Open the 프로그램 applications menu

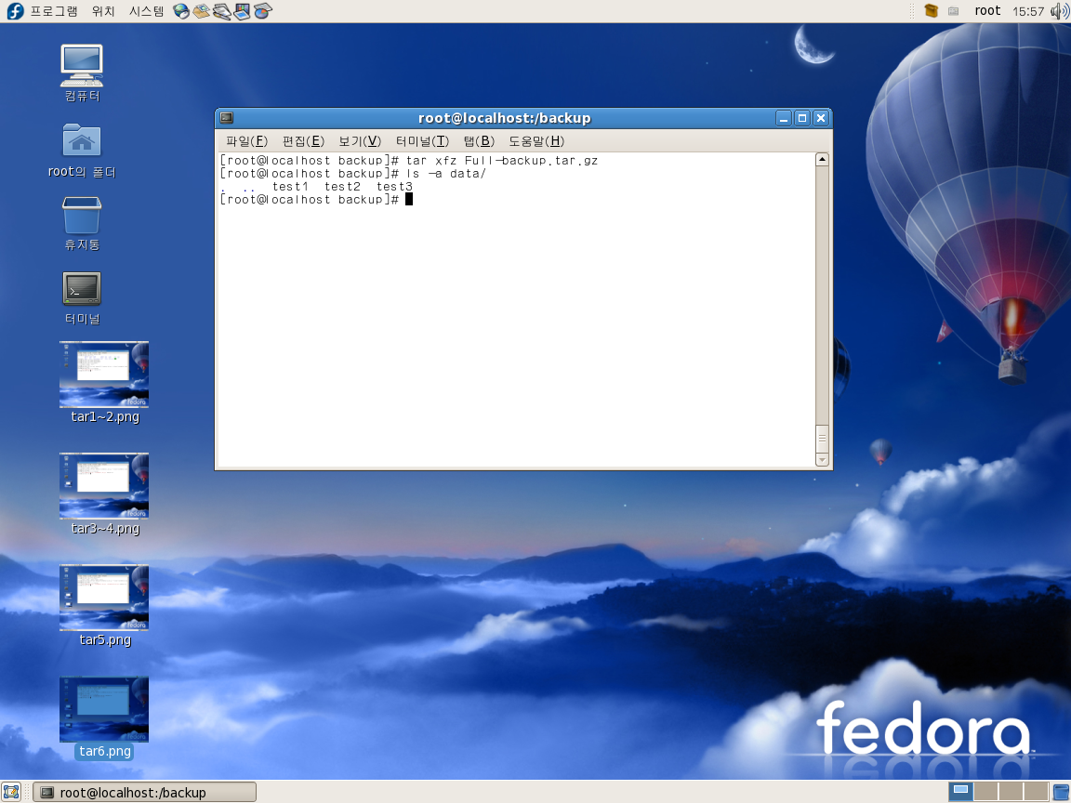53,11
